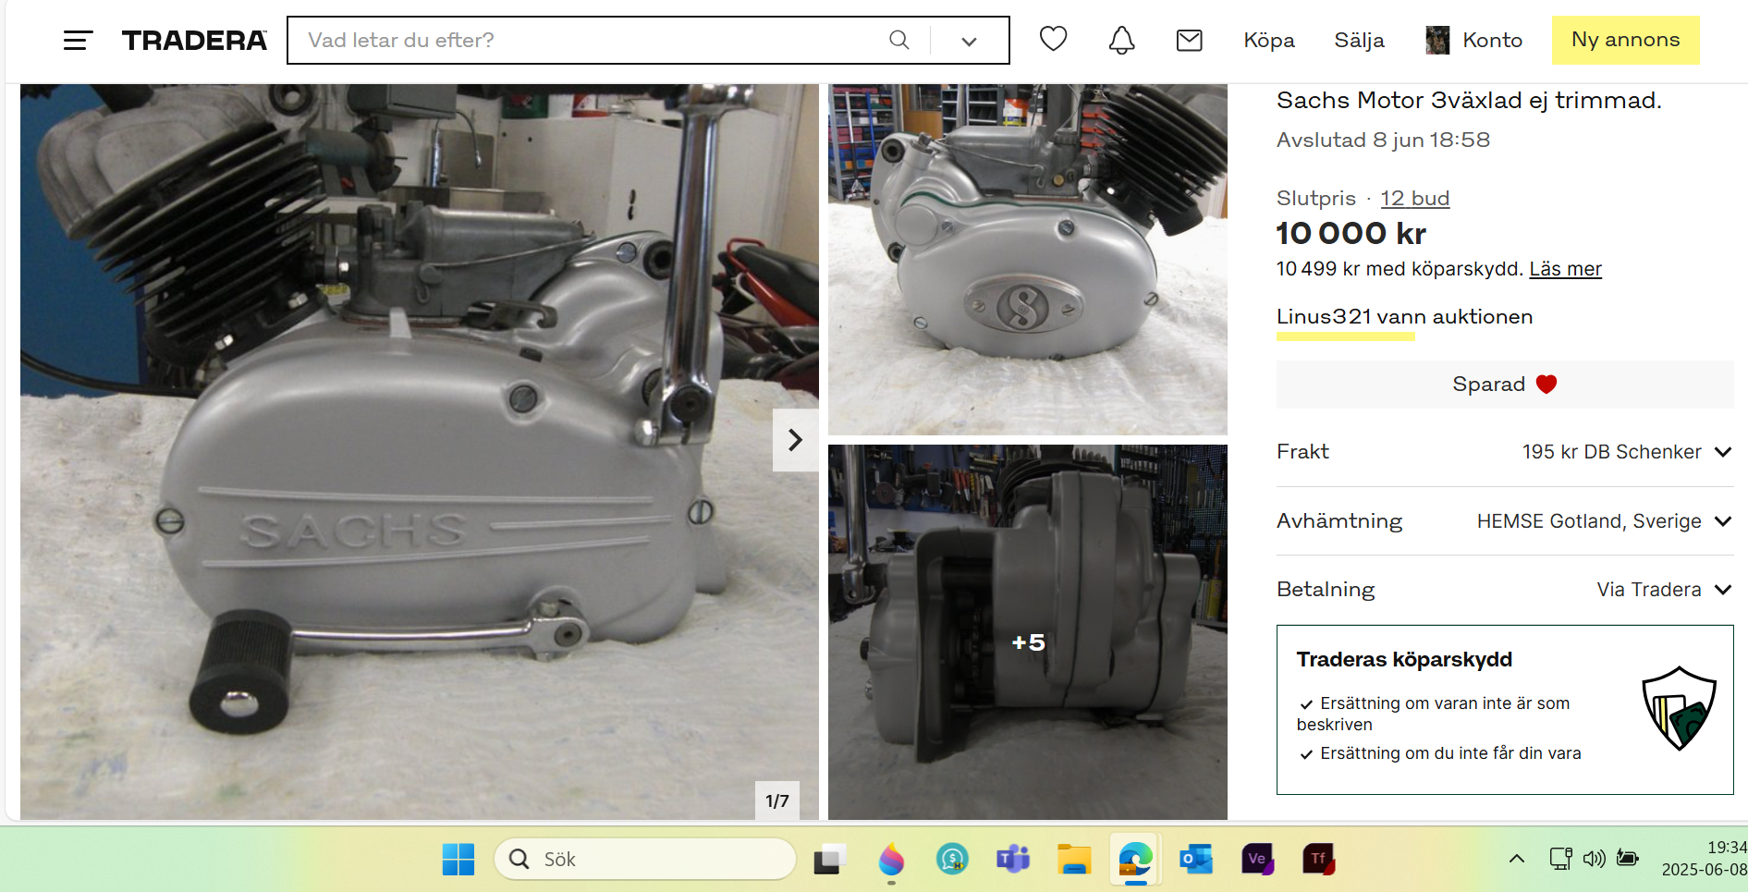1748x892 pixels.
Task: Open messages envelope icon
Action: (x=1189, y=40)
